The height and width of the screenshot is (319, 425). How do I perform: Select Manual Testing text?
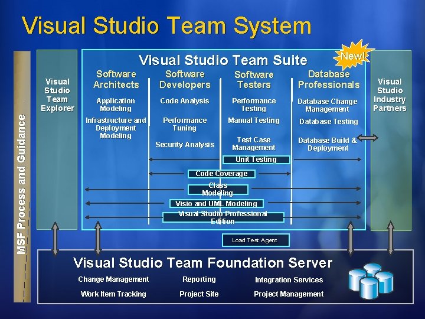[254, 121]
